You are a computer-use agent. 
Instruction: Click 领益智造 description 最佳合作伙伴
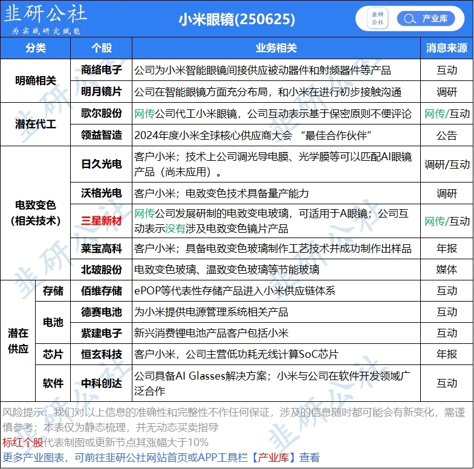click(x=253, y=135)
